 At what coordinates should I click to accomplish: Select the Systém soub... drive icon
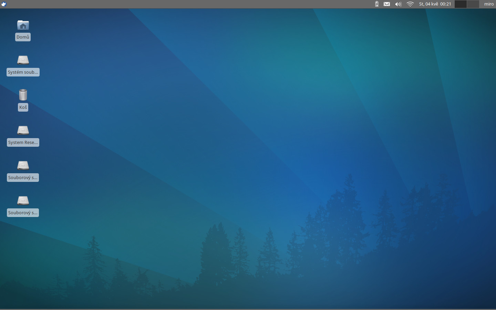(23, 60)
